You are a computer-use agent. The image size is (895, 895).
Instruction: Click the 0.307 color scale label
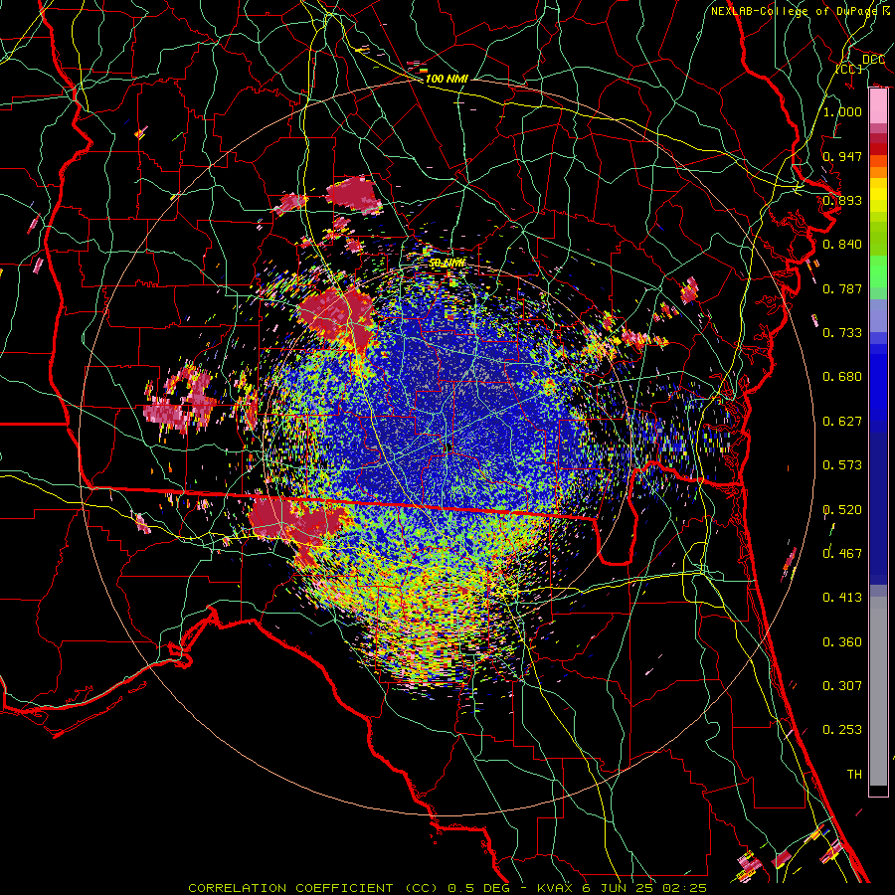842,685
